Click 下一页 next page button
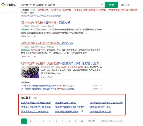 (92, 121)
